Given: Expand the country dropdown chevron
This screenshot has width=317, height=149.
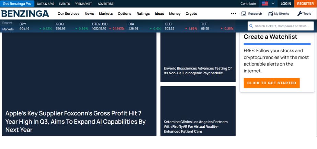Looking at the screenshot, I should click(x=273, y=4).
